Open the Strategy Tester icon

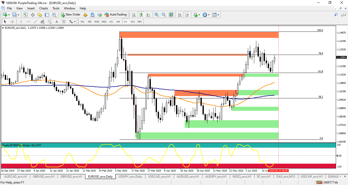[x=54, y=15]
